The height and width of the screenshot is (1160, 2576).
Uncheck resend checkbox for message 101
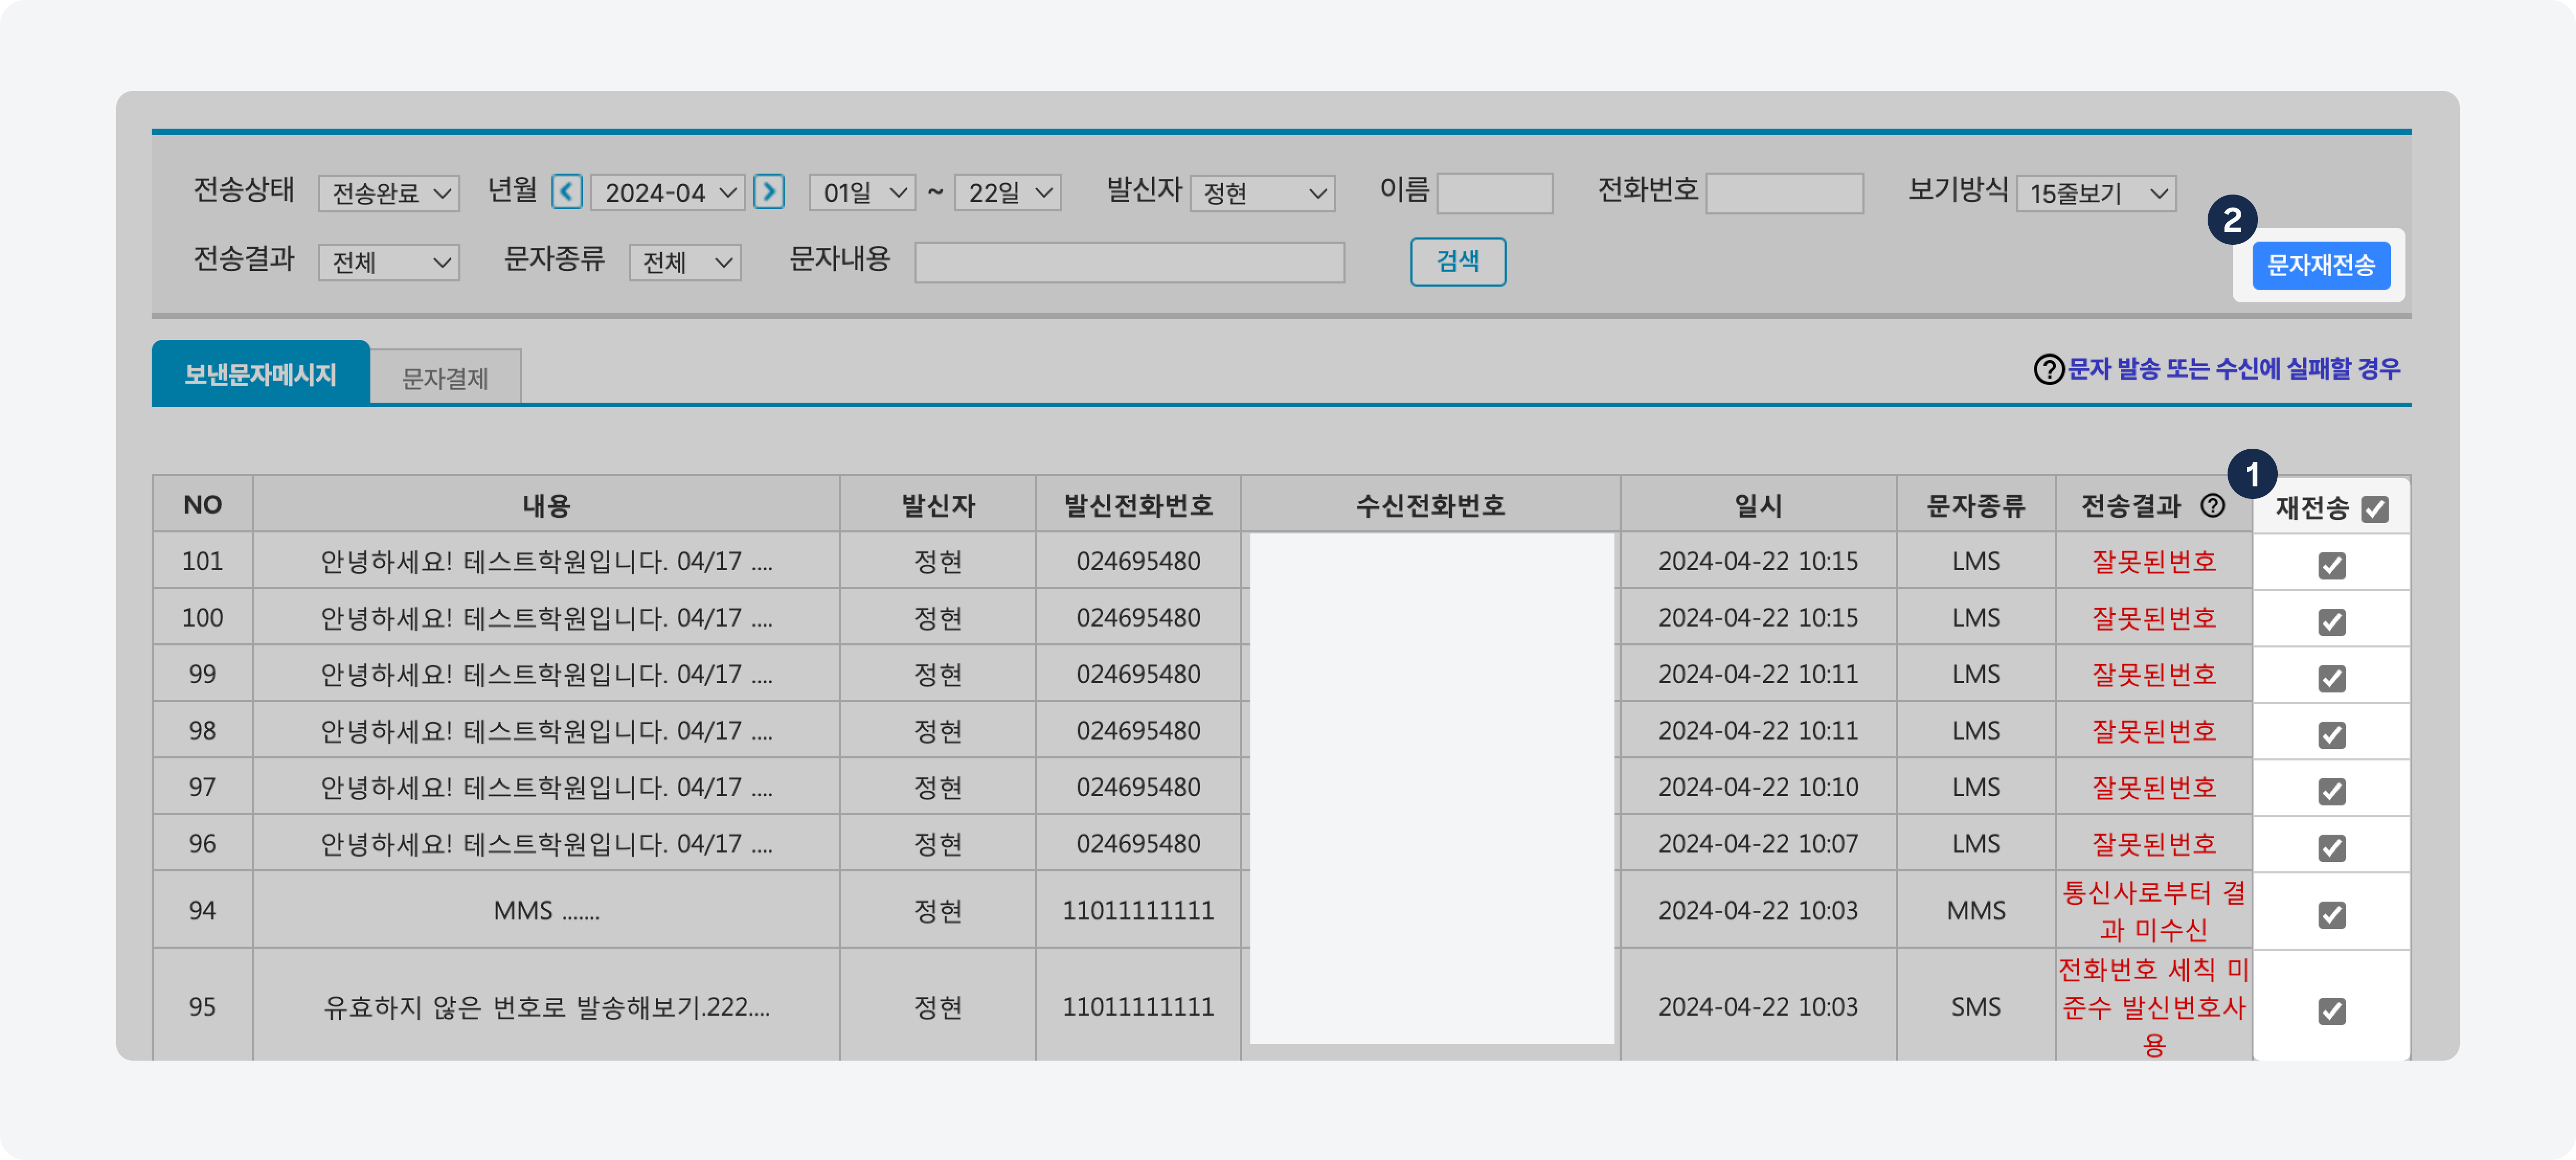point(2331,565)
